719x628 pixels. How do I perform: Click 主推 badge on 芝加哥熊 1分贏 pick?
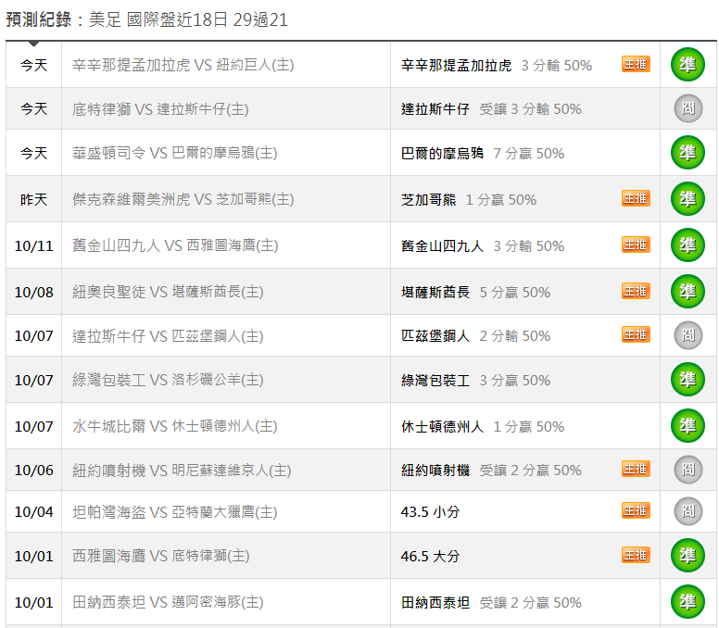click(x=636, y=198)
